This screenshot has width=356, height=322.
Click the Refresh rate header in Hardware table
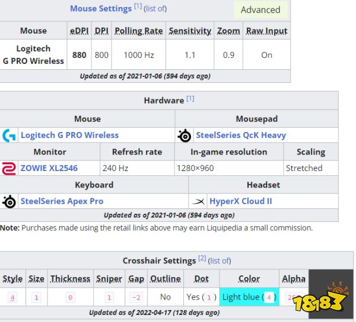point(137,152)
